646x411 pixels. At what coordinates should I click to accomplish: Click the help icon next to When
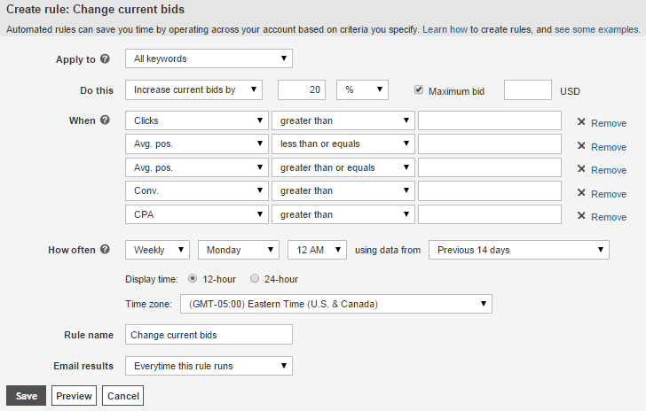105,120
